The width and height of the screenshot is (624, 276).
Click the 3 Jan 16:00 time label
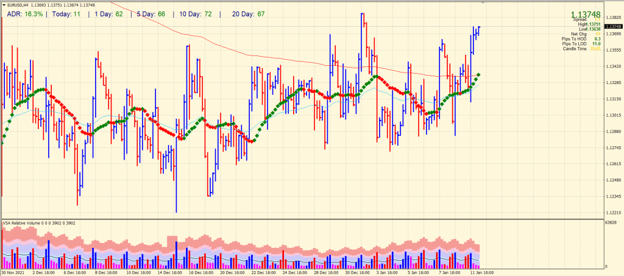point(386,273)
